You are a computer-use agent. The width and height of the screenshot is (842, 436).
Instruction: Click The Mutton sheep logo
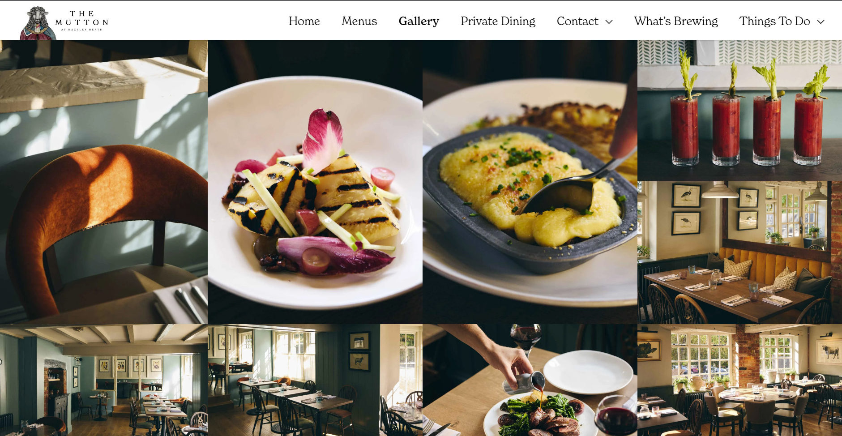(x=38, y=23)
